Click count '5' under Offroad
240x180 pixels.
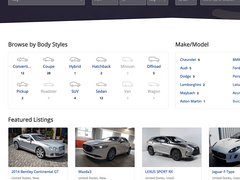coord(154,73)
